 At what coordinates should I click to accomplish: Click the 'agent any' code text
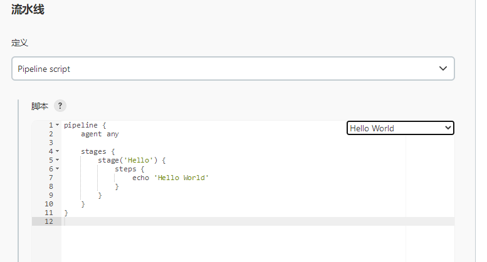pyautogui.click(x=100, y=134)
